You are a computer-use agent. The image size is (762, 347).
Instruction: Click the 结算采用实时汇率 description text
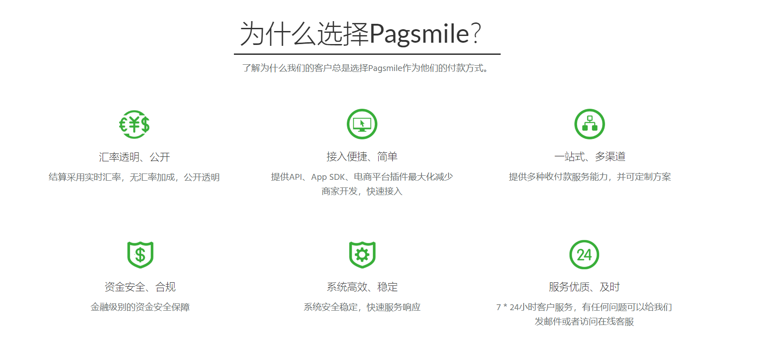(x=134, y=177)
